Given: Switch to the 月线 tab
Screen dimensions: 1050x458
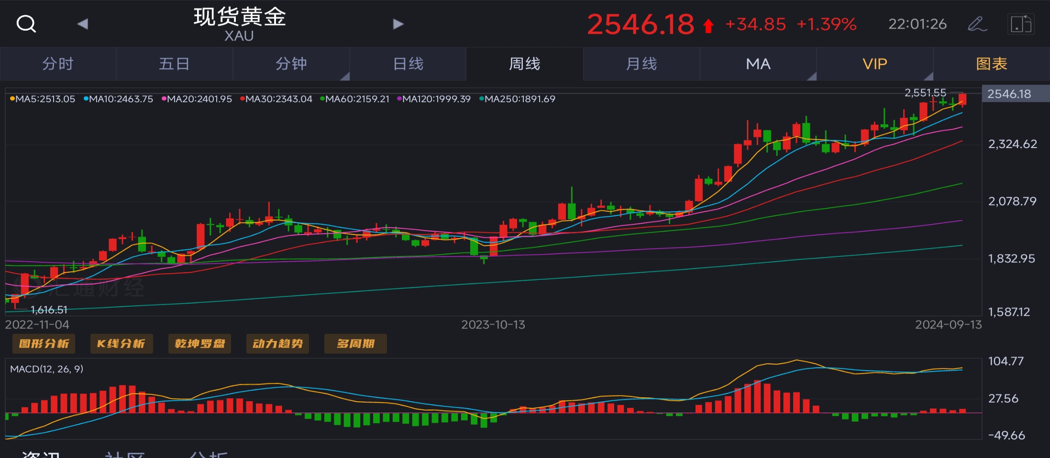Looking at the screenshot, I should [641, 64].
